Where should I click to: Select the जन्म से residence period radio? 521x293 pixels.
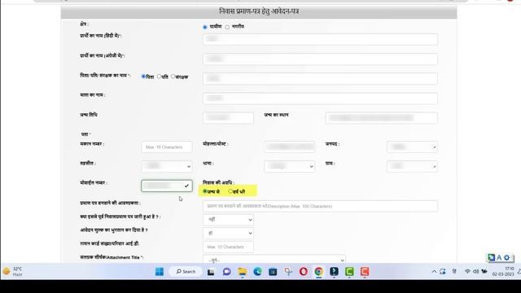(x=205, y=191)
